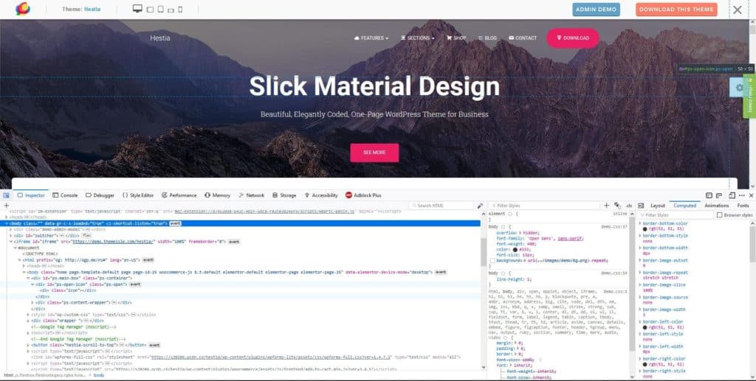Expand the div id switcher node
756x381 pixels.
pos(10,236)
